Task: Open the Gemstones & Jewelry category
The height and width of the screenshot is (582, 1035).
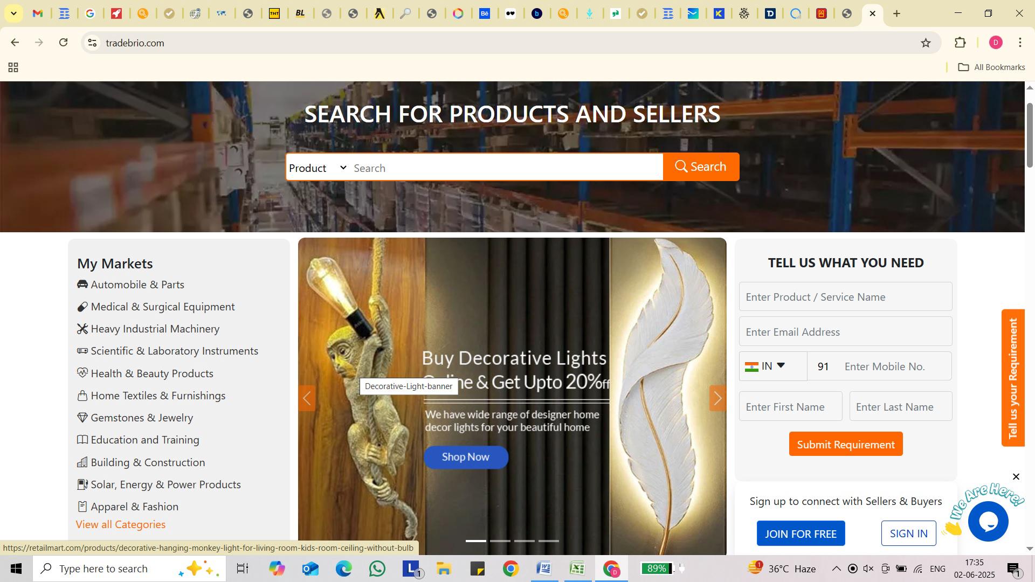Action: 141,418
